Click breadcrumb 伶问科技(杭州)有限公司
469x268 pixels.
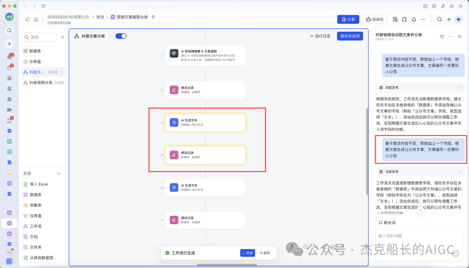pos(68,17)
